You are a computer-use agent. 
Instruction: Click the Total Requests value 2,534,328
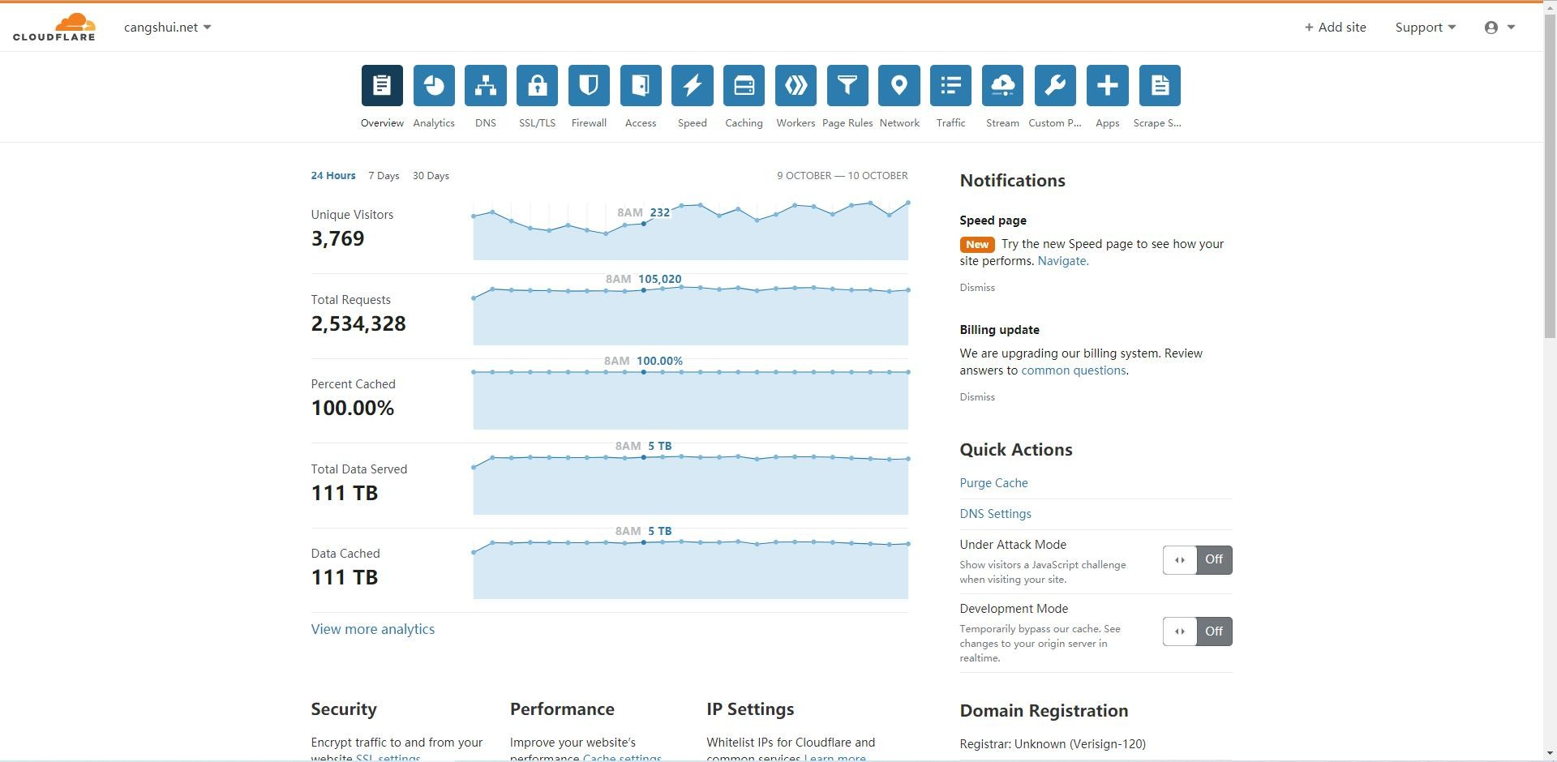tap(358, 323)
